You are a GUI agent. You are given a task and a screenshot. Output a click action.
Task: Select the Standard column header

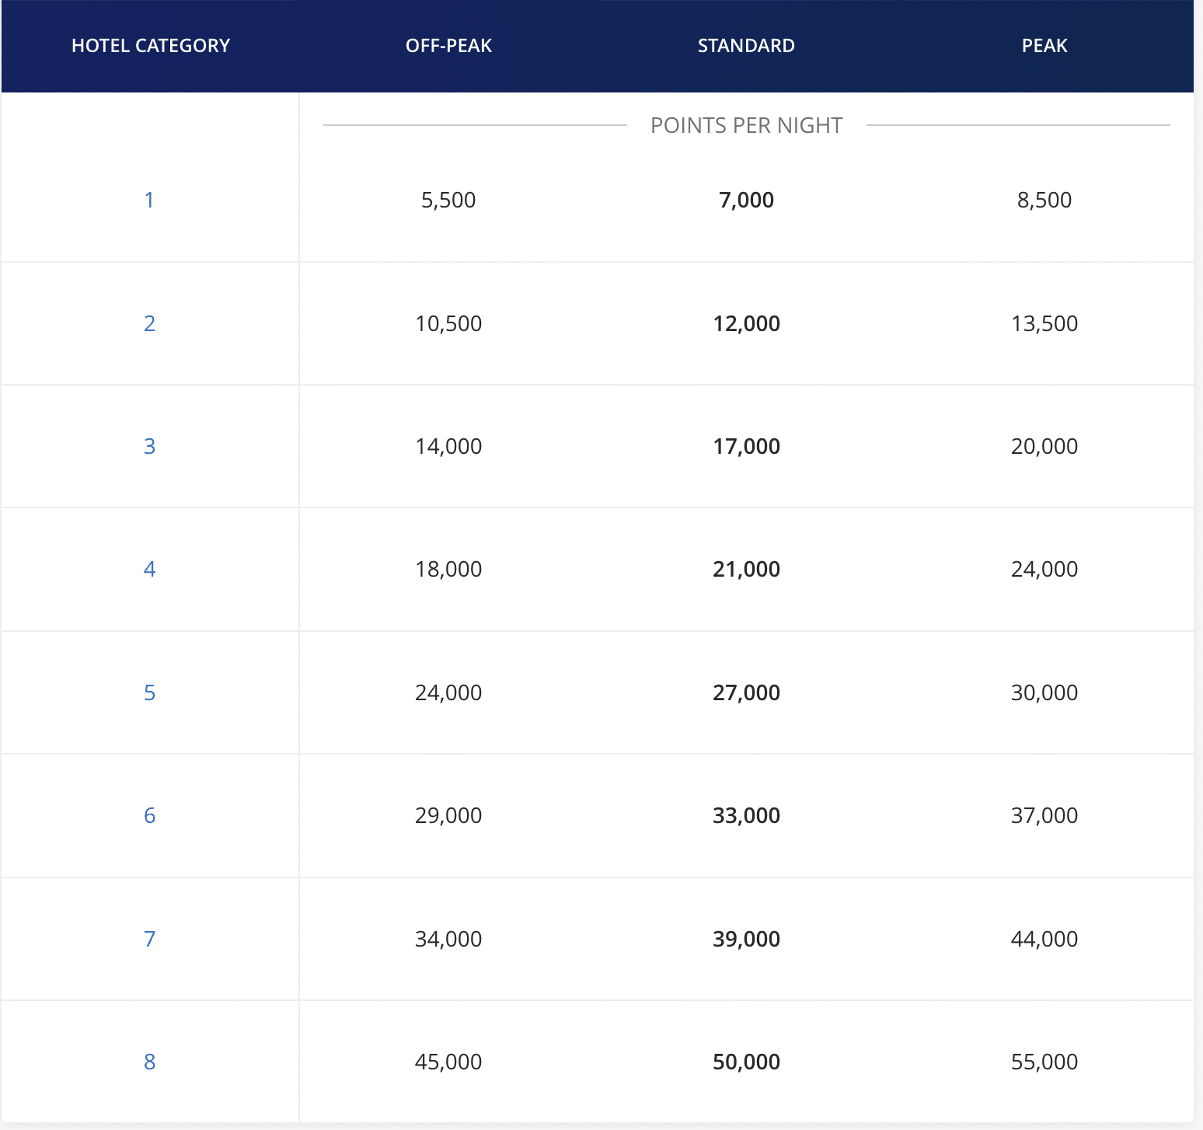[x=746, y=46]
